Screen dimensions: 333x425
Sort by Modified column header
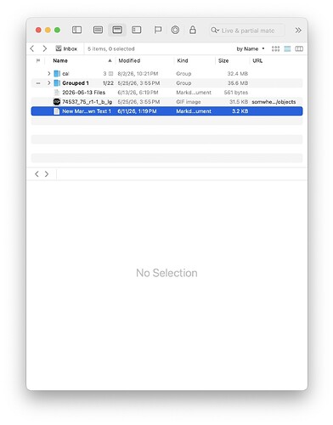coord(129,60)
